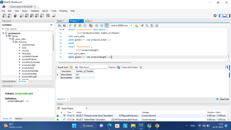Export recordset to external file icon

click(x=119, y=68)
